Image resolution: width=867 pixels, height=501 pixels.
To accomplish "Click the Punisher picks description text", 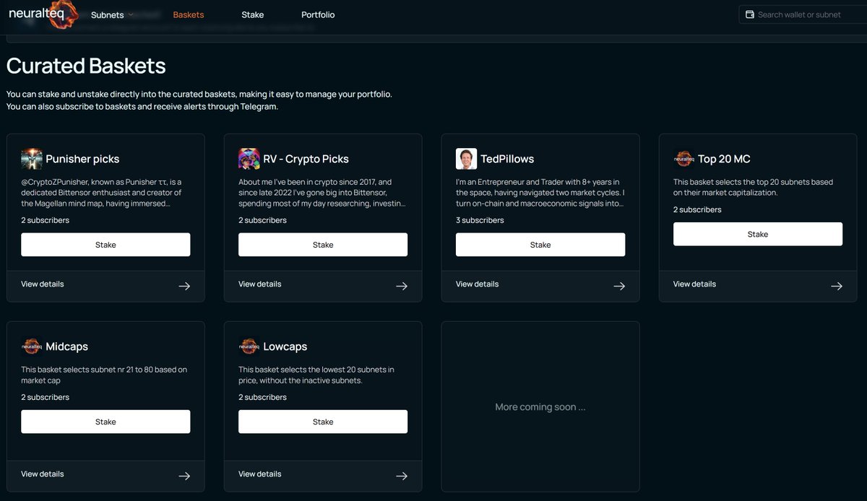I will [x=102, y=193].
